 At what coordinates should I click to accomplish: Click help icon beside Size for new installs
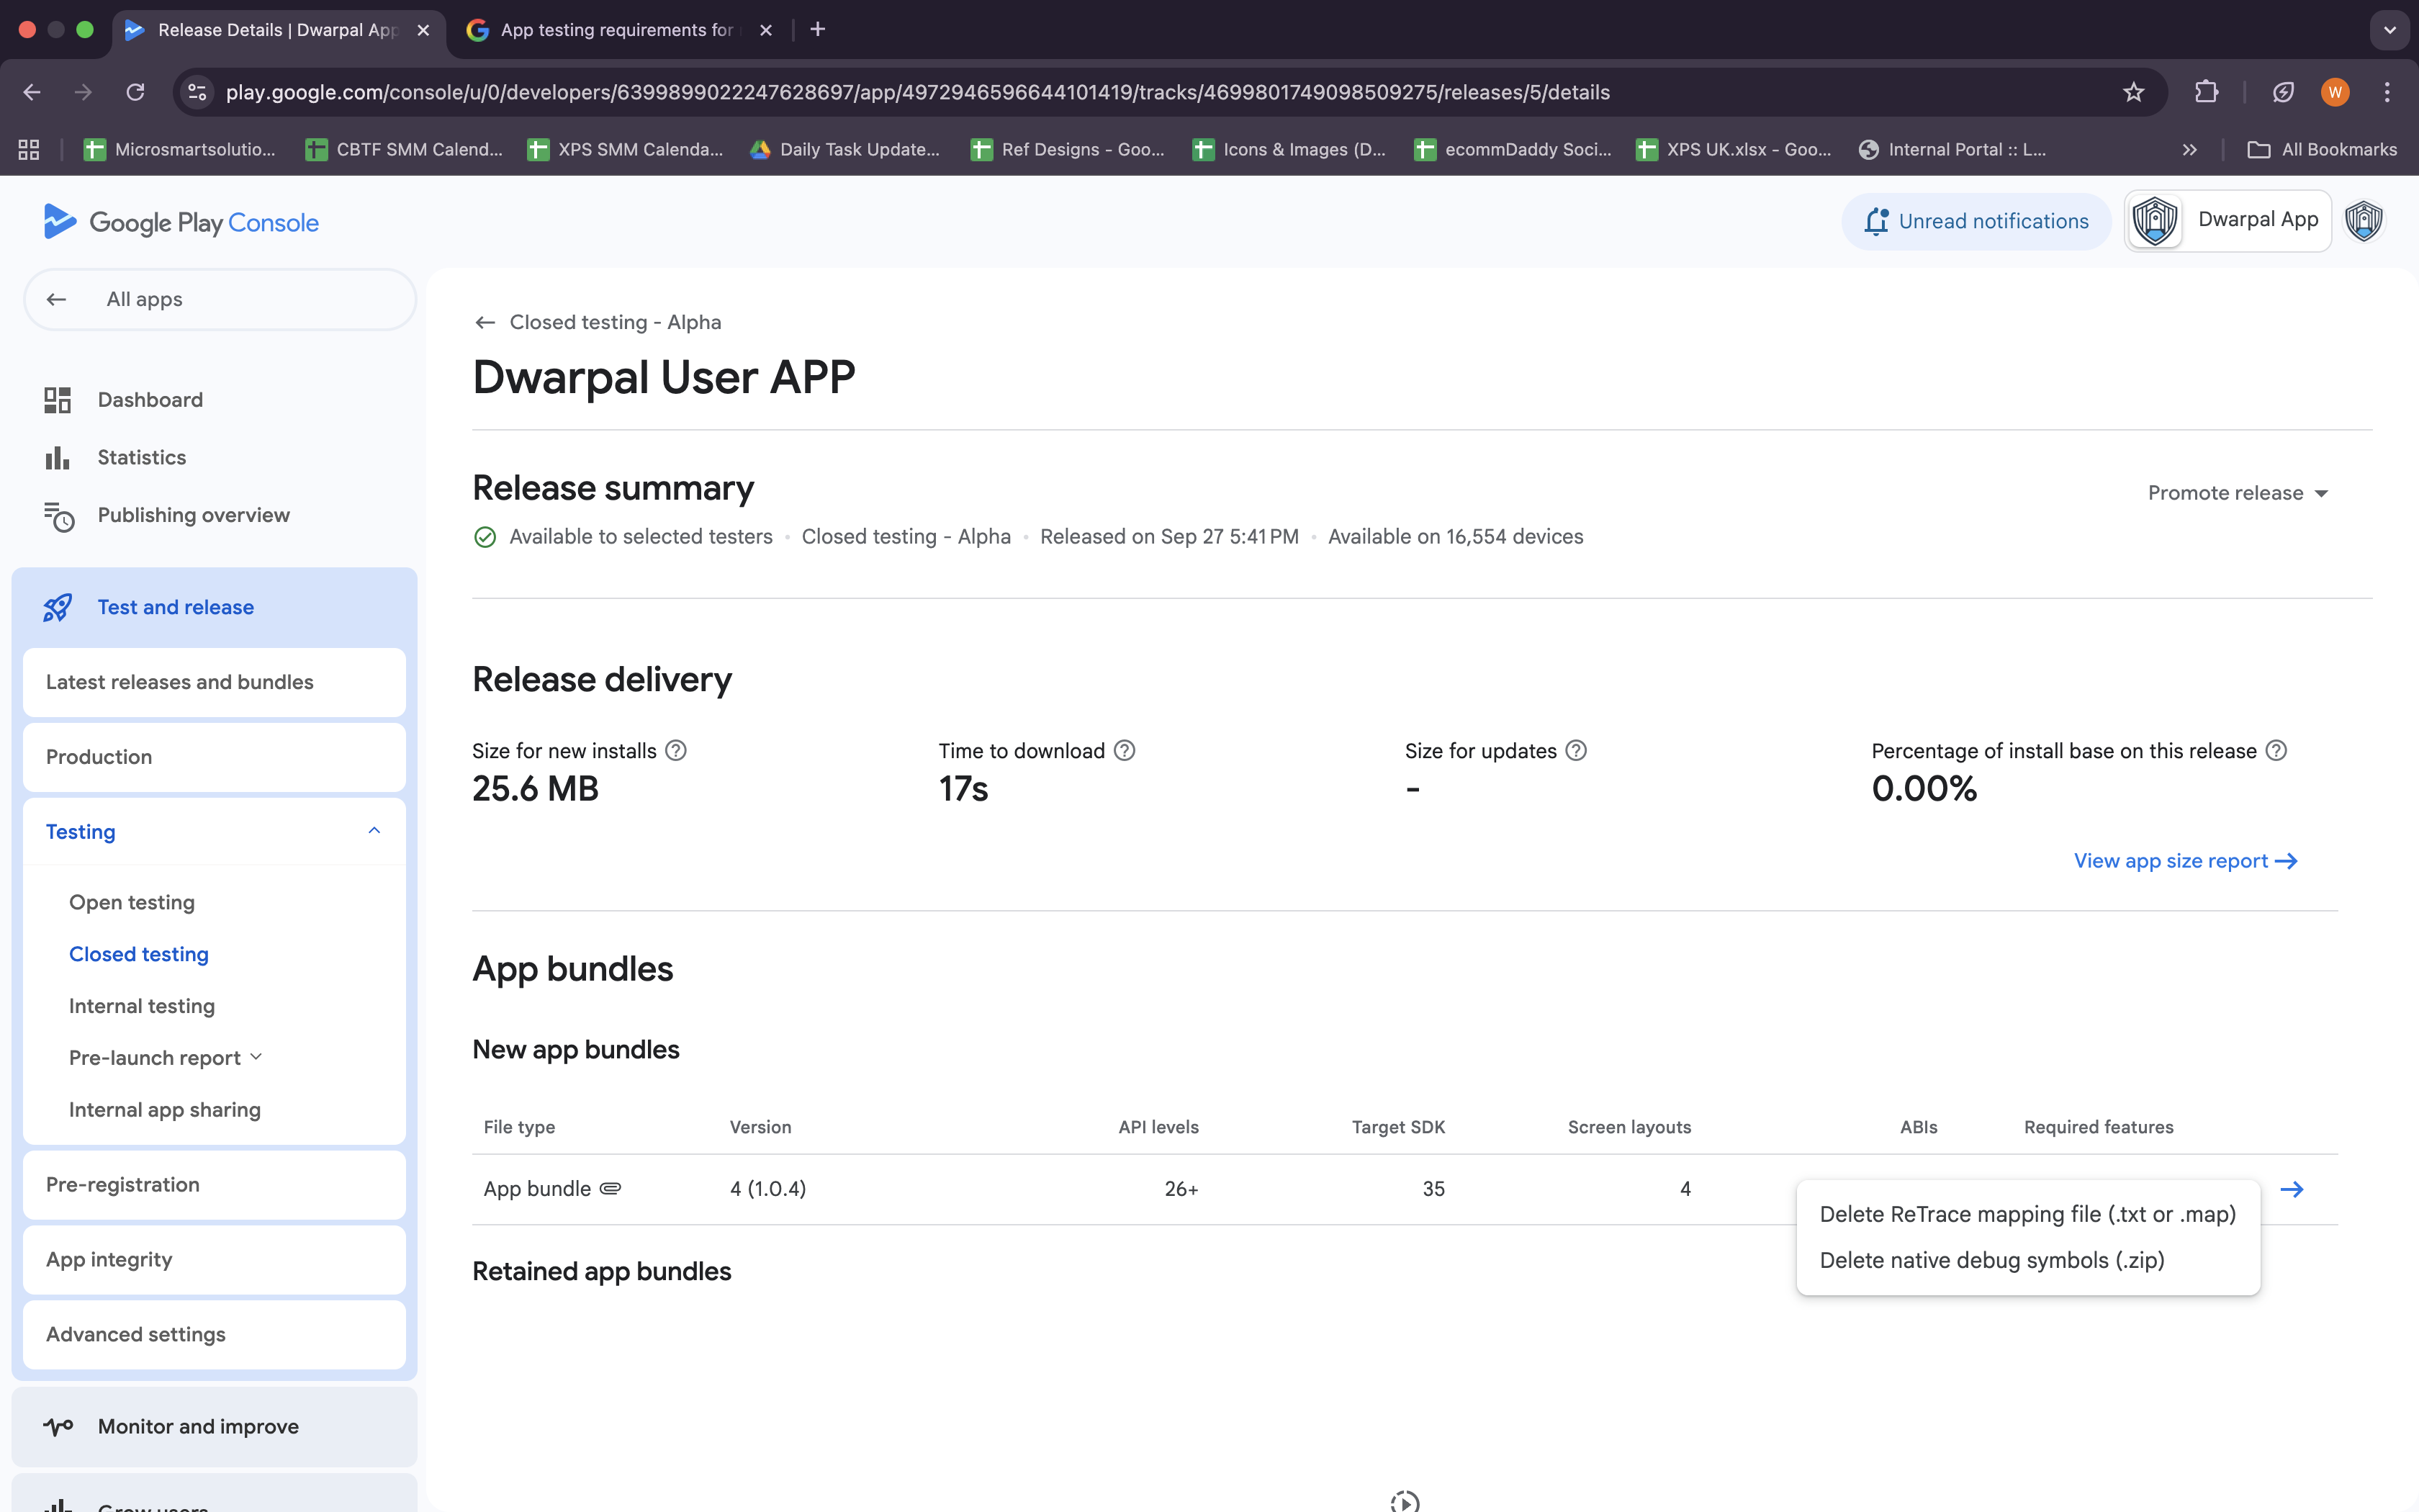(676, 751)
